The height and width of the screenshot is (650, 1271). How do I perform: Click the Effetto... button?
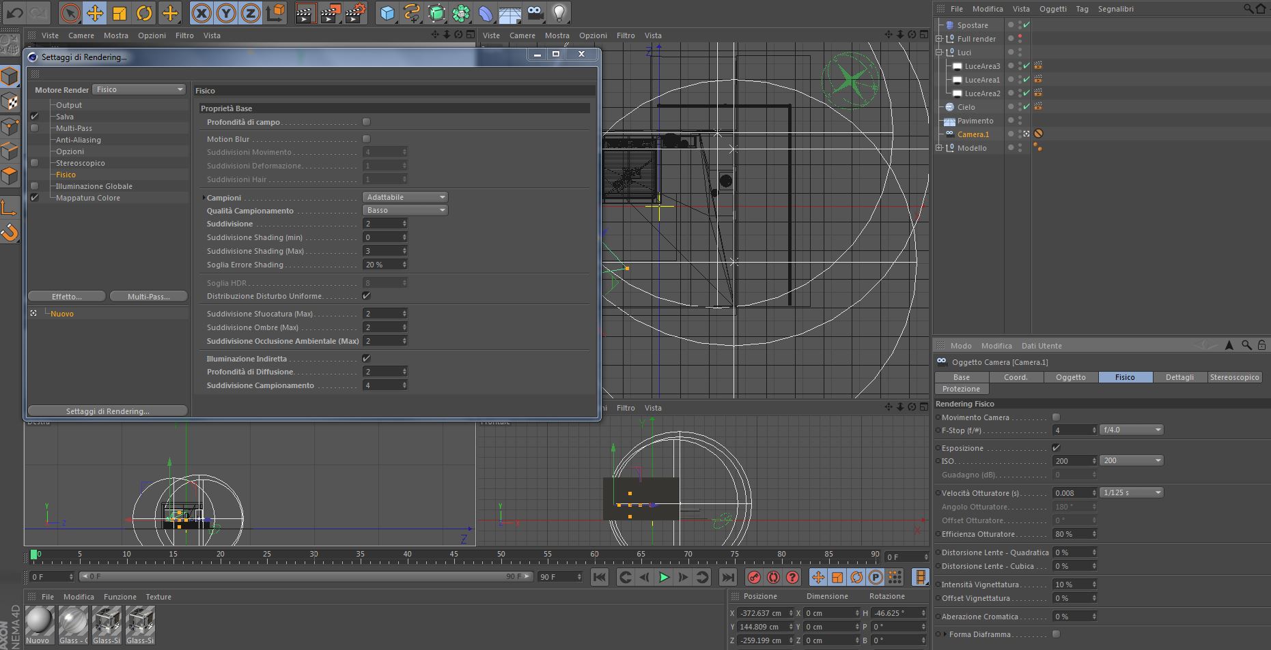click(x=67, y=297)
